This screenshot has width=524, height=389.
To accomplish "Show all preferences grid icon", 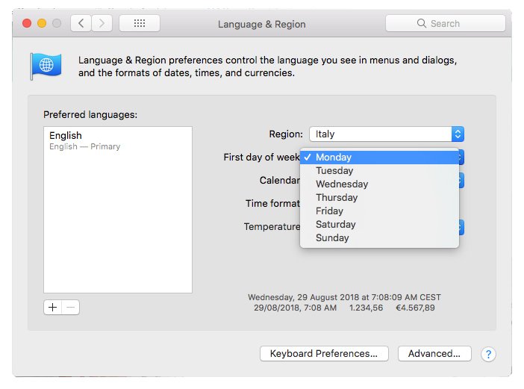I will (x=139, y=23).
